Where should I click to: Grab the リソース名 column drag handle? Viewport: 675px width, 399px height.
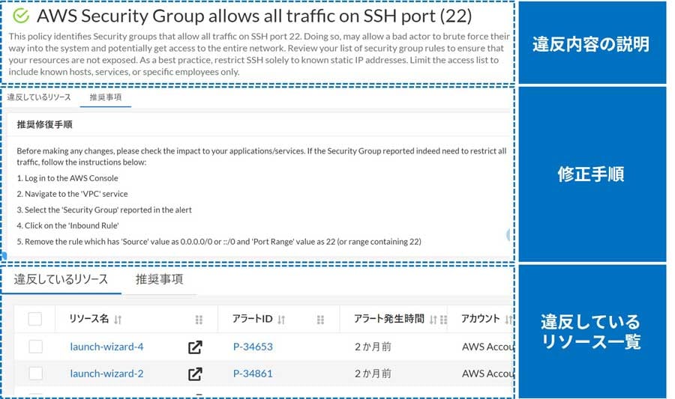click(199, 320)
